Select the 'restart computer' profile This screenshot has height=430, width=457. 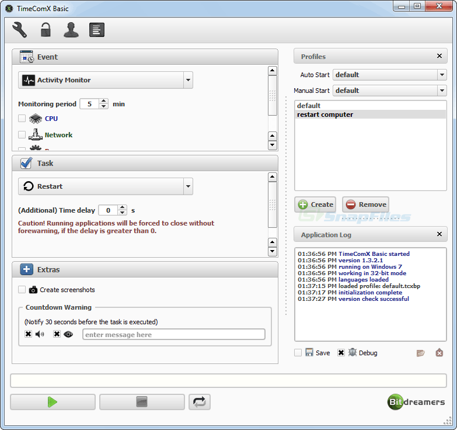pos(371,115)
